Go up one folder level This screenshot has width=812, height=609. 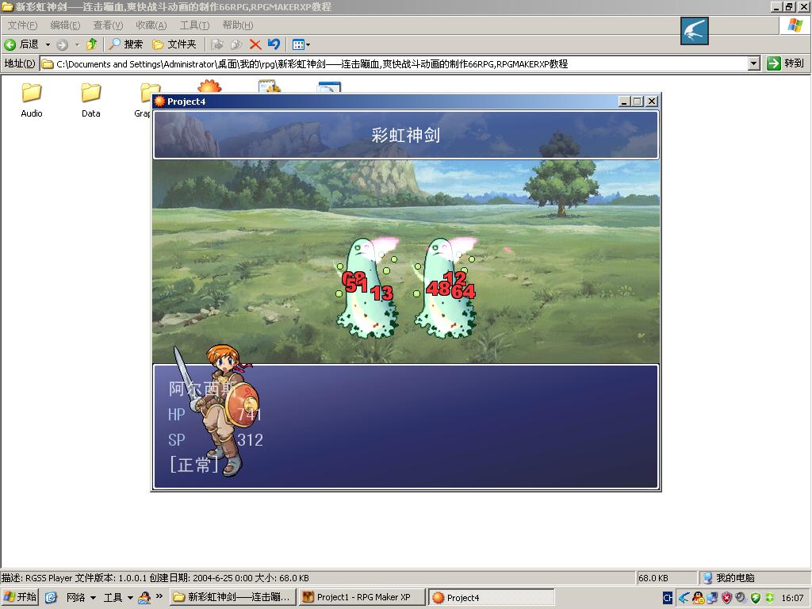(92, 44)
